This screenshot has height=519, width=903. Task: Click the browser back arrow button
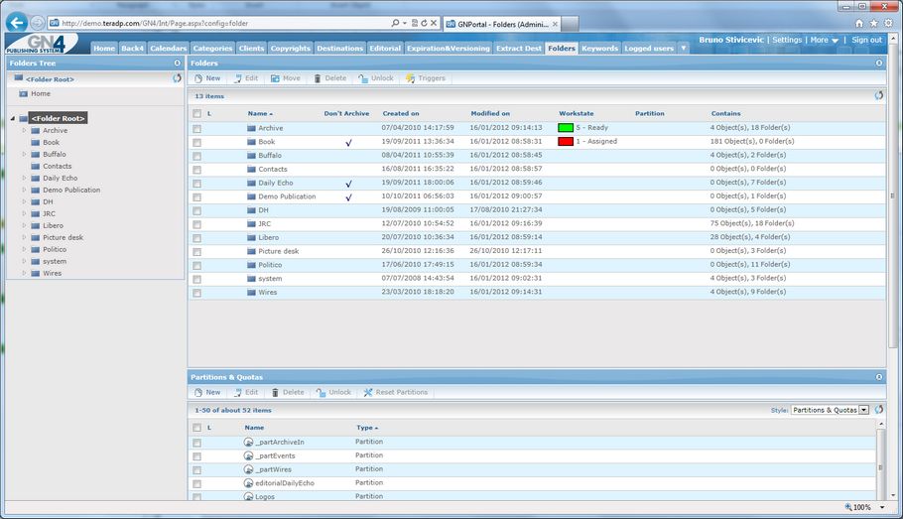click(17, 23)
